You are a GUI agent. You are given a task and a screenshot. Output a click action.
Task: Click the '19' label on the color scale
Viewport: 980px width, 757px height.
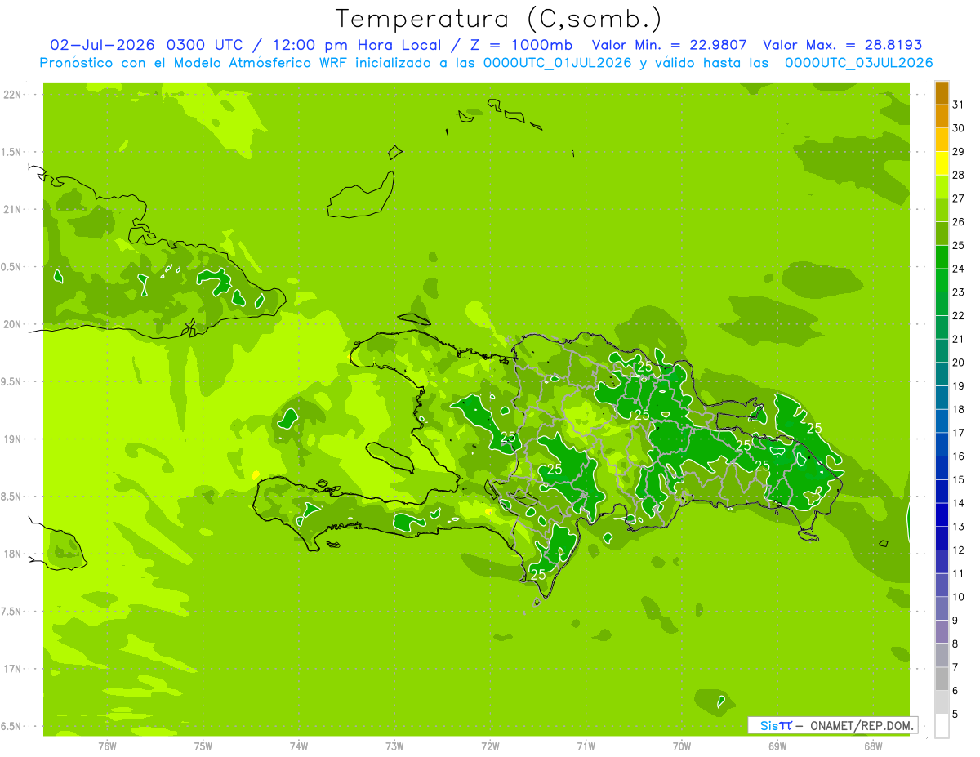pyautogui.click(x=959, y=385)
